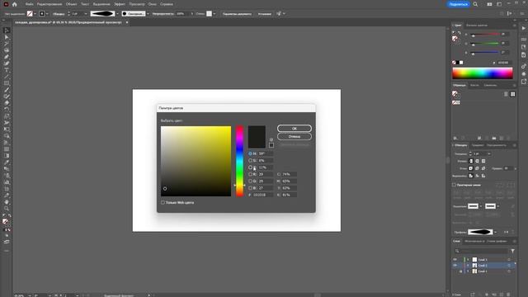Click the Установки button in control bar

coord(264,14)
